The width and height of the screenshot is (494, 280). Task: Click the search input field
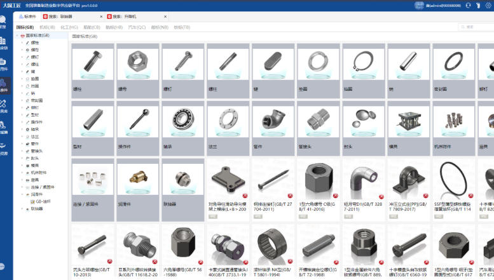pos(477,27)
